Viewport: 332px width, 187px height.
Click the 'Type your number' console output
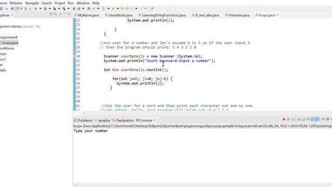click(x=91, y=131)
